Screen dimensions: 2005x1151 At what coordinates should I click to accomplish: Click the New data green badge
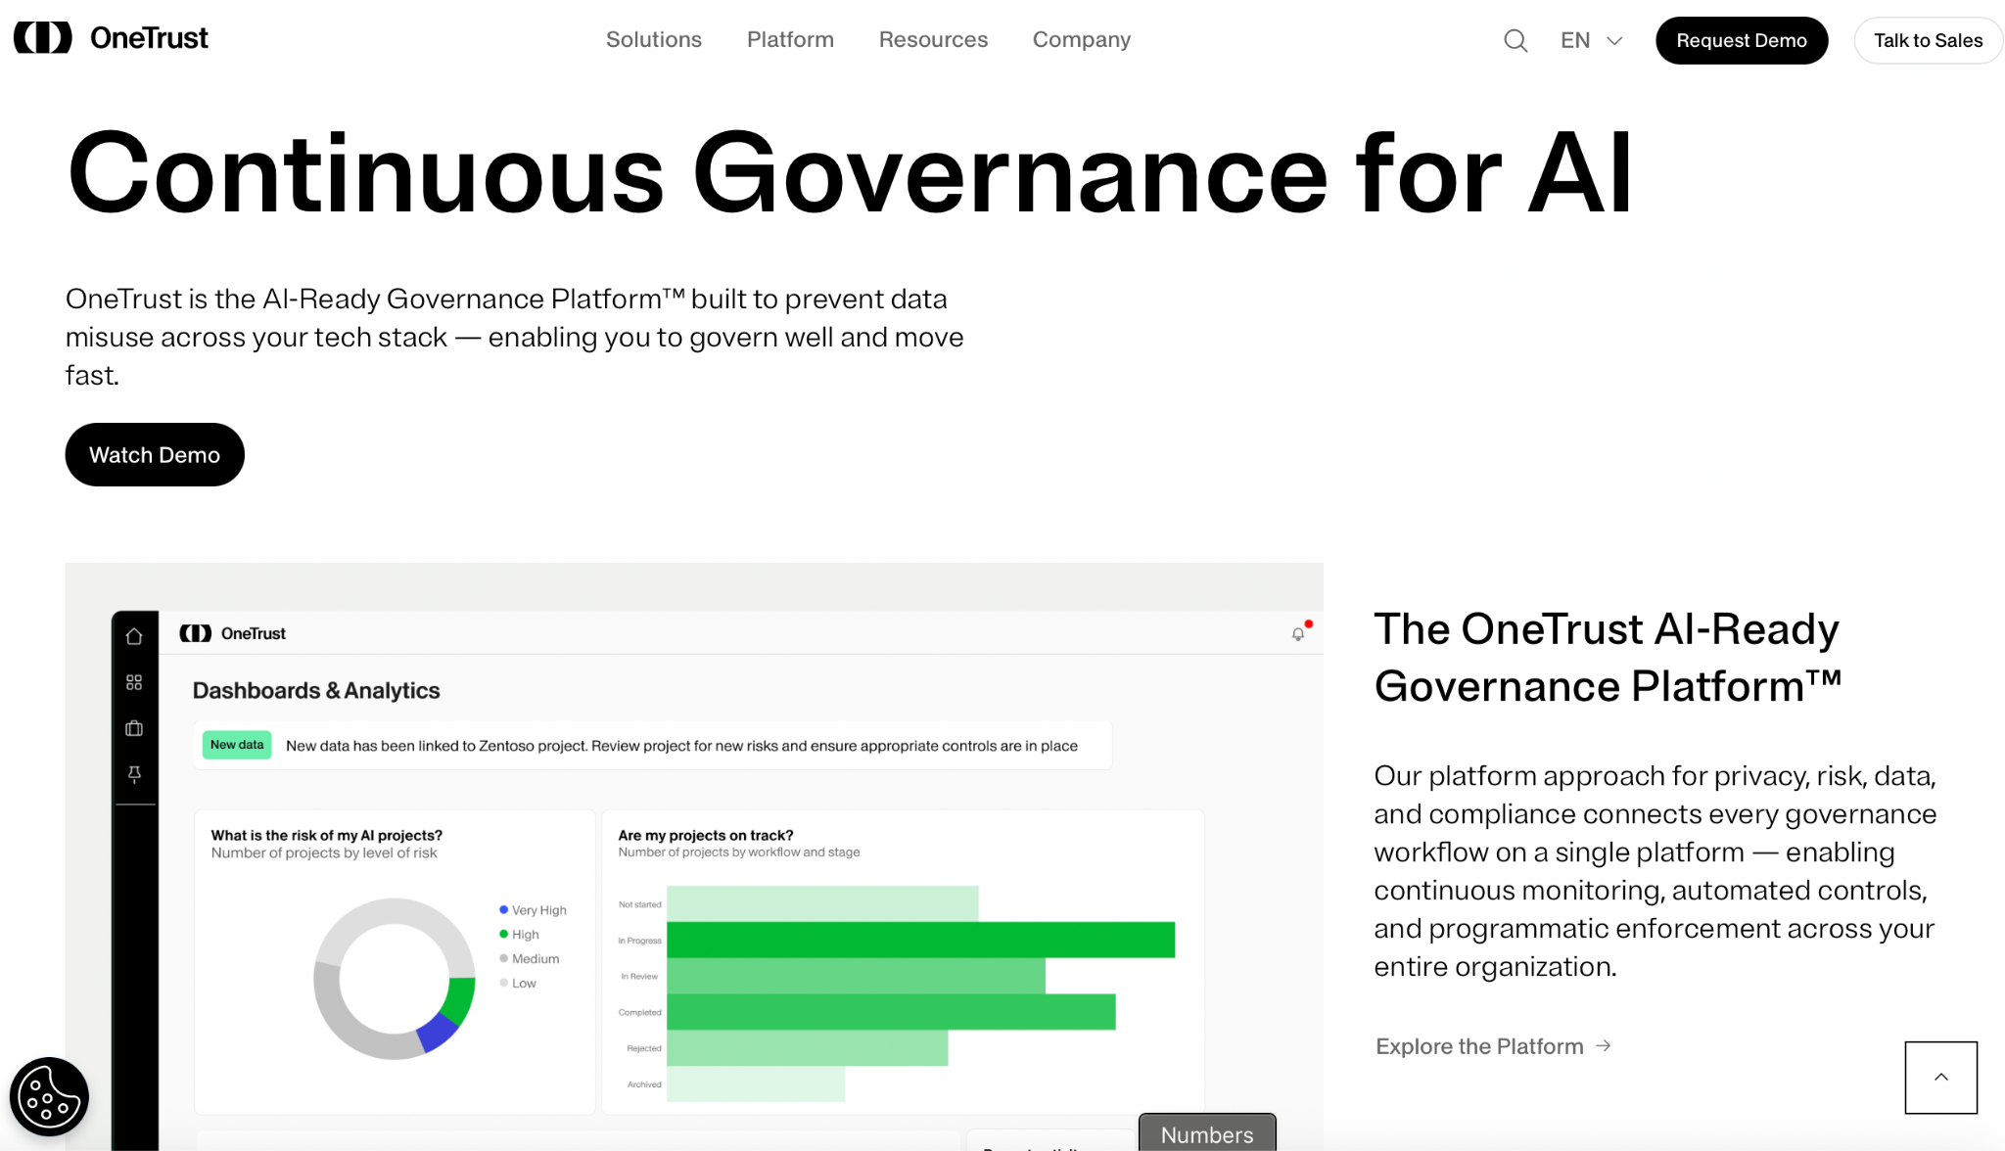237,745
